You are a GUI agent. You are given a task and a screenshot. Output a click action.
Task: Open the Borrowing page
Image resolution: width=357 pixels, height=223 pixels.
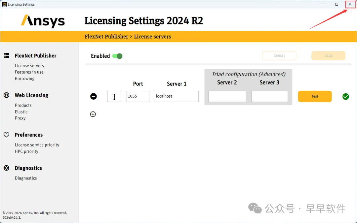[x=24, y=79]
